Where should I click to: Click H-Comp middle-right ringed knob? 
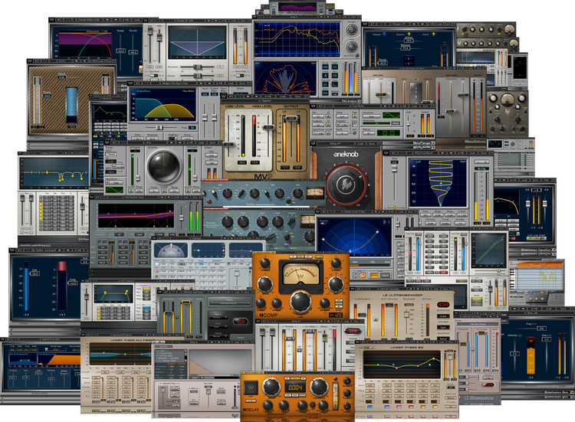[336, 284]
